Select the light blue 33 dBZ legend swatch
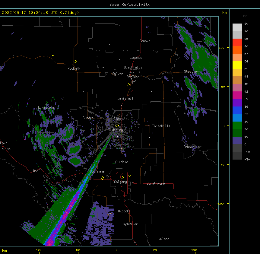 pos(237,118)
